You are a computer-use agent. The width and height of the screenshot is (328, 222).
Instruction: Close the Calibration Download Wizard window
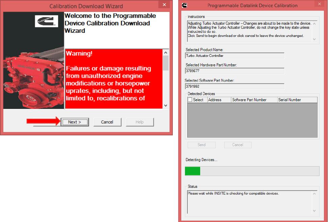(164, 5)
